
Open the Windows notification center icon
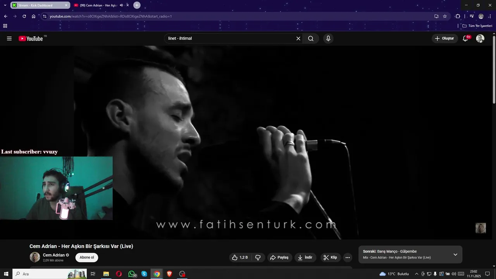(x=488, y=274)
